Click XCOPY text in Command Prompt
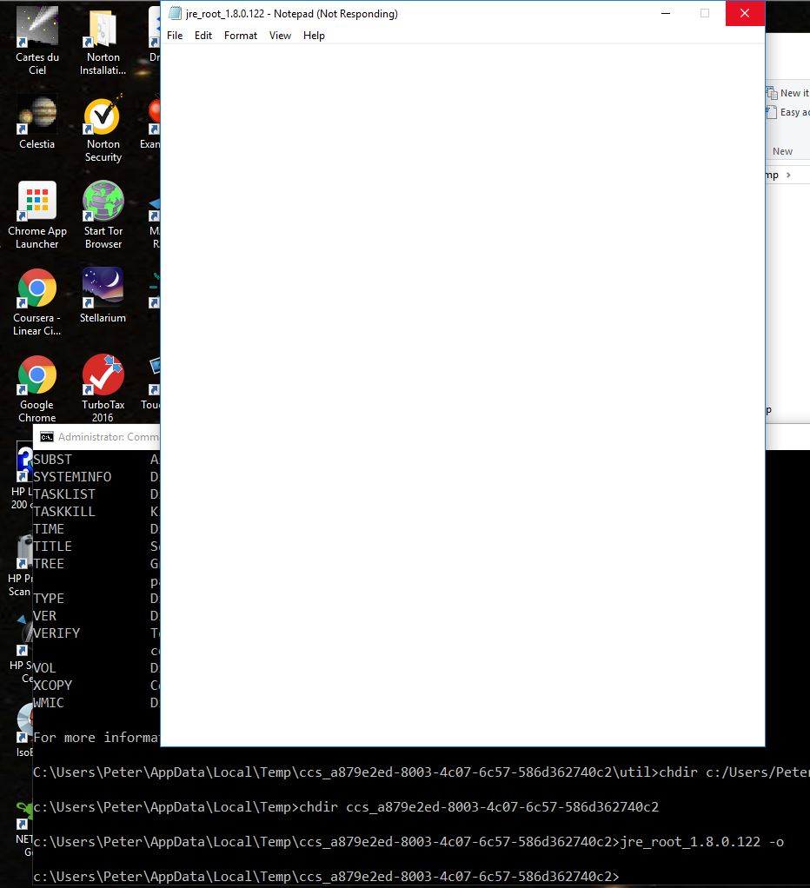Viewport: 810px width, 888px height. point(53,686)
